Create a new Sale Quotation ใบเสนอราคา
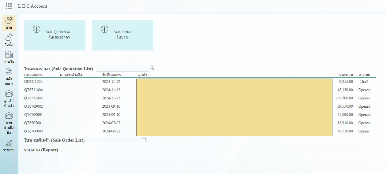The height and width of the screenshot is (174, 386). click(55, 35)
